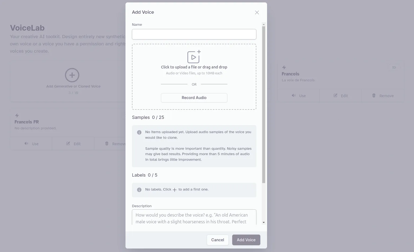Image resolution: width=414 pixels, height=252 pixels.
Task: Click the dialog's vertical scrollbar thumb
Action: (264, 105)
